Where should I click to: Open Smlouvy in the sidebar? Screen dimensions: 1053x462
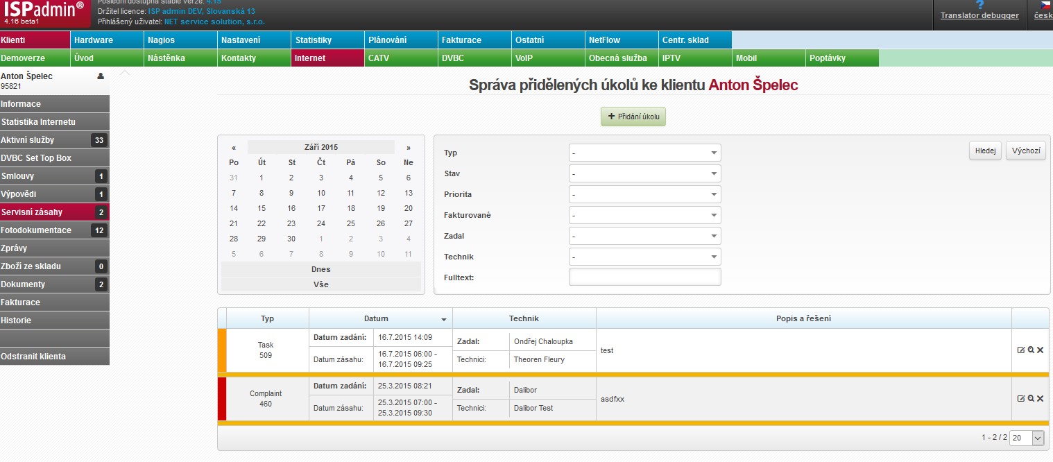point(55,176)
